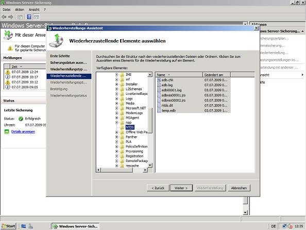Expand the Media folder node
306x230 pixels.
117,103
